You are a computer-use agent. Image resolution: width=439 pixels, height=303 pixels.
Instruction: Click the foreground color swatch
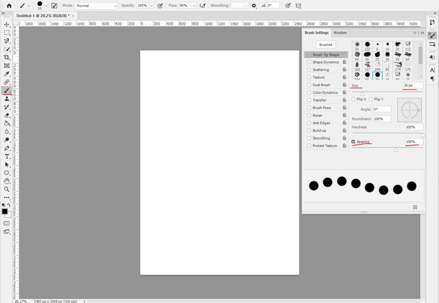[5, 211]
